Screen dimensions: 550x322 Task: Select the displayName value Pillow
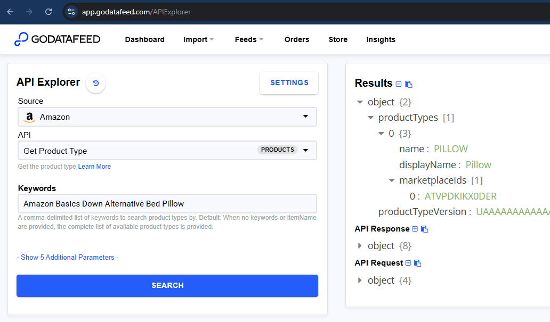click(479, 164)
